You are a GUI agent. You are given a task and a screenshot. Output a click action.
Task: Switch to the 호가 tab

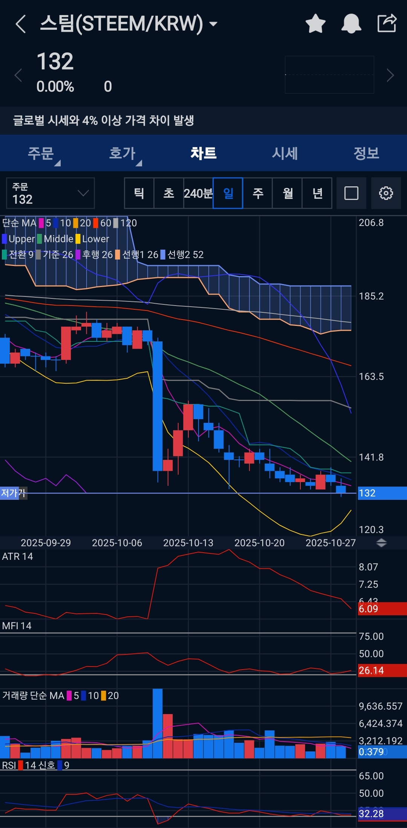[122, 153]
